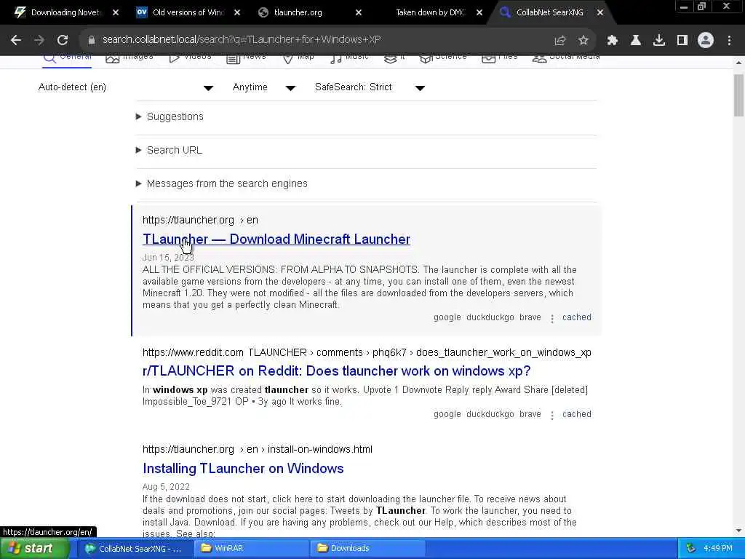Viewport: 745px width, 559px height.
Task: Open the SafeSearch: Strict dropdown
Action: pyautogui.click(x=370, y=87)
